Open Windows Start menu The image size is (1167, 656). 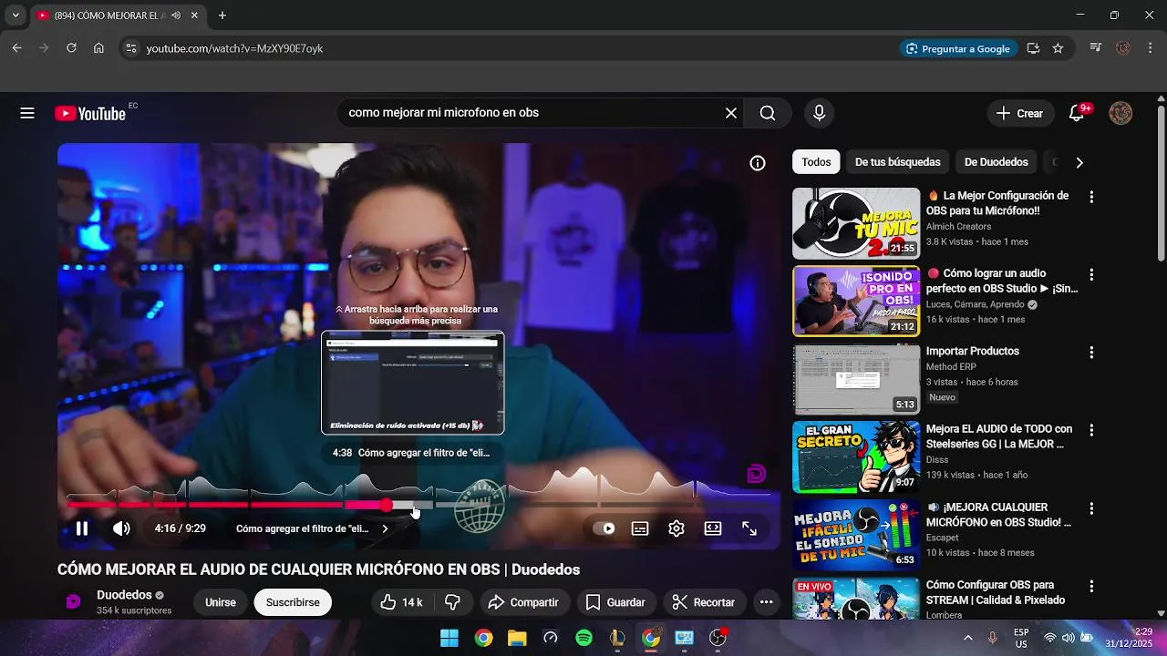[x=449, y=638]
